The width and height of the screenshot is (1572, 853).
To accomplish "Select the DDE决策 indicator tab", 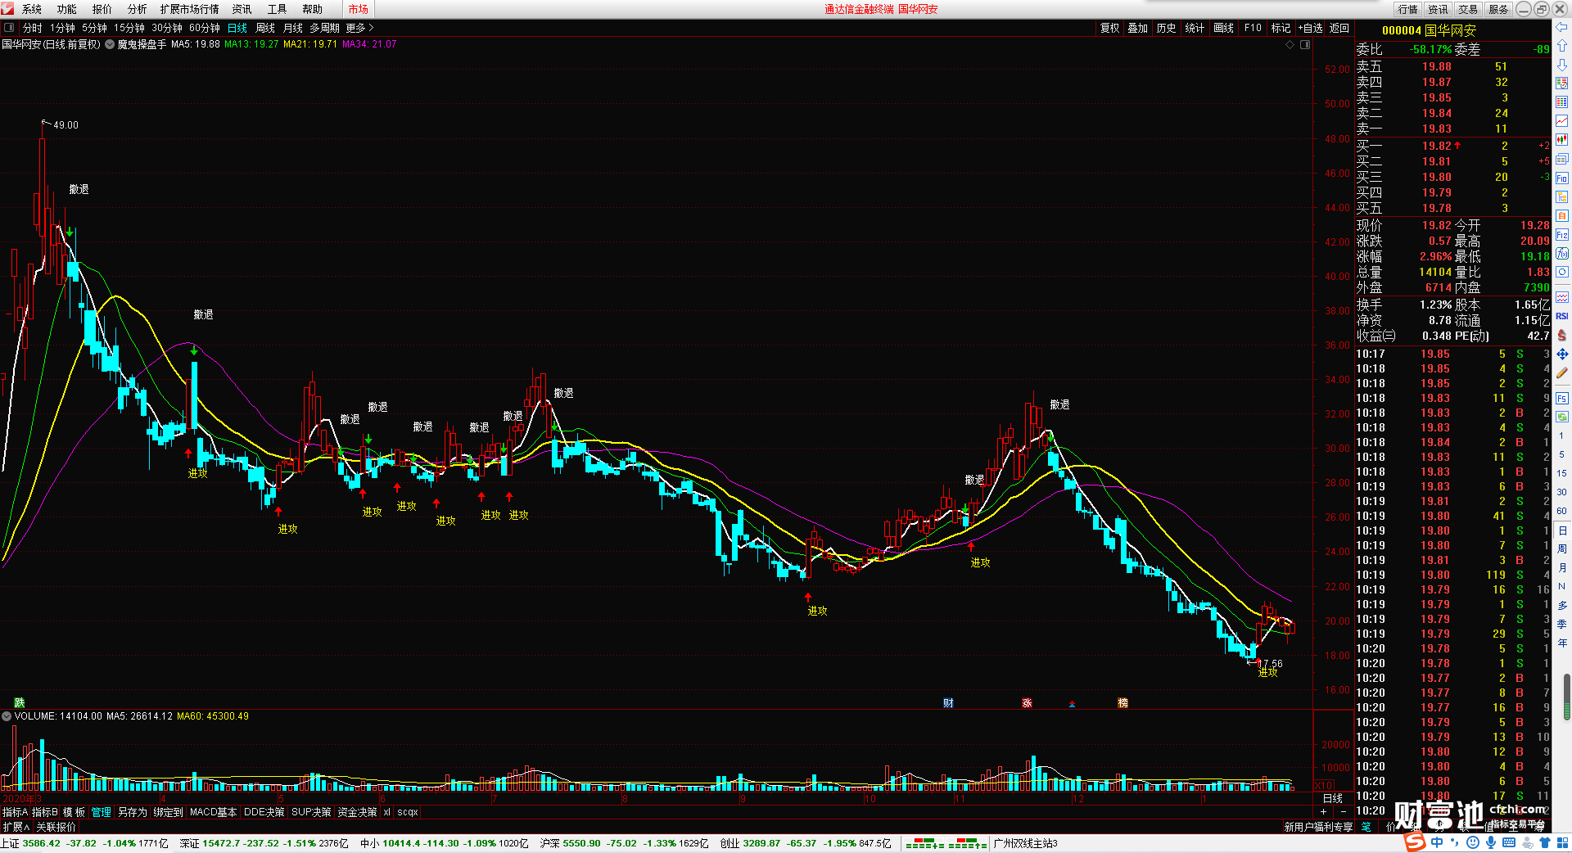I will (264, 812).
